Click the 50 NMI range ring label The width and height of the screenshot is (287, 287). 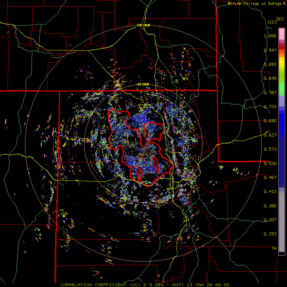pos(143,84)
